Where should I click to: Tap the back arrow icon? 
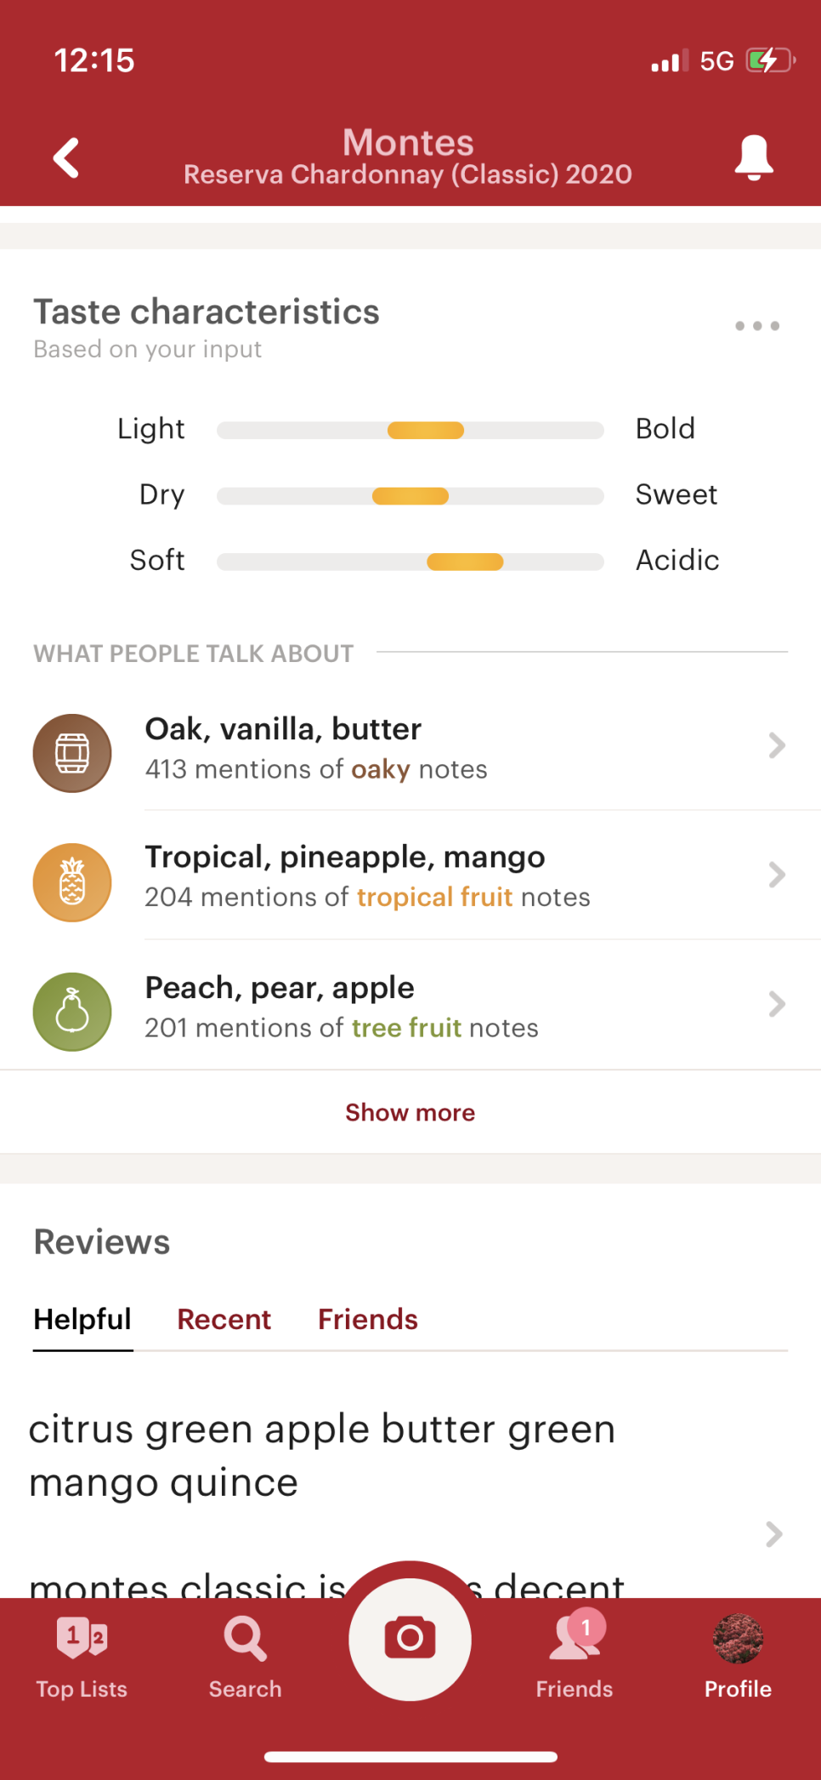click(x=66, y=158)
